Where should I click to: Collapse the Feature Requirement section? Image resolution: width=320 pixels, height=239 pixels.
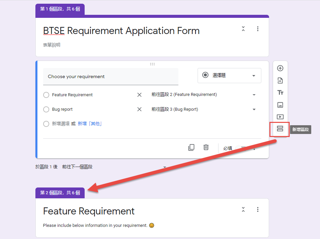pyautogui.click(x=243, y=209)
